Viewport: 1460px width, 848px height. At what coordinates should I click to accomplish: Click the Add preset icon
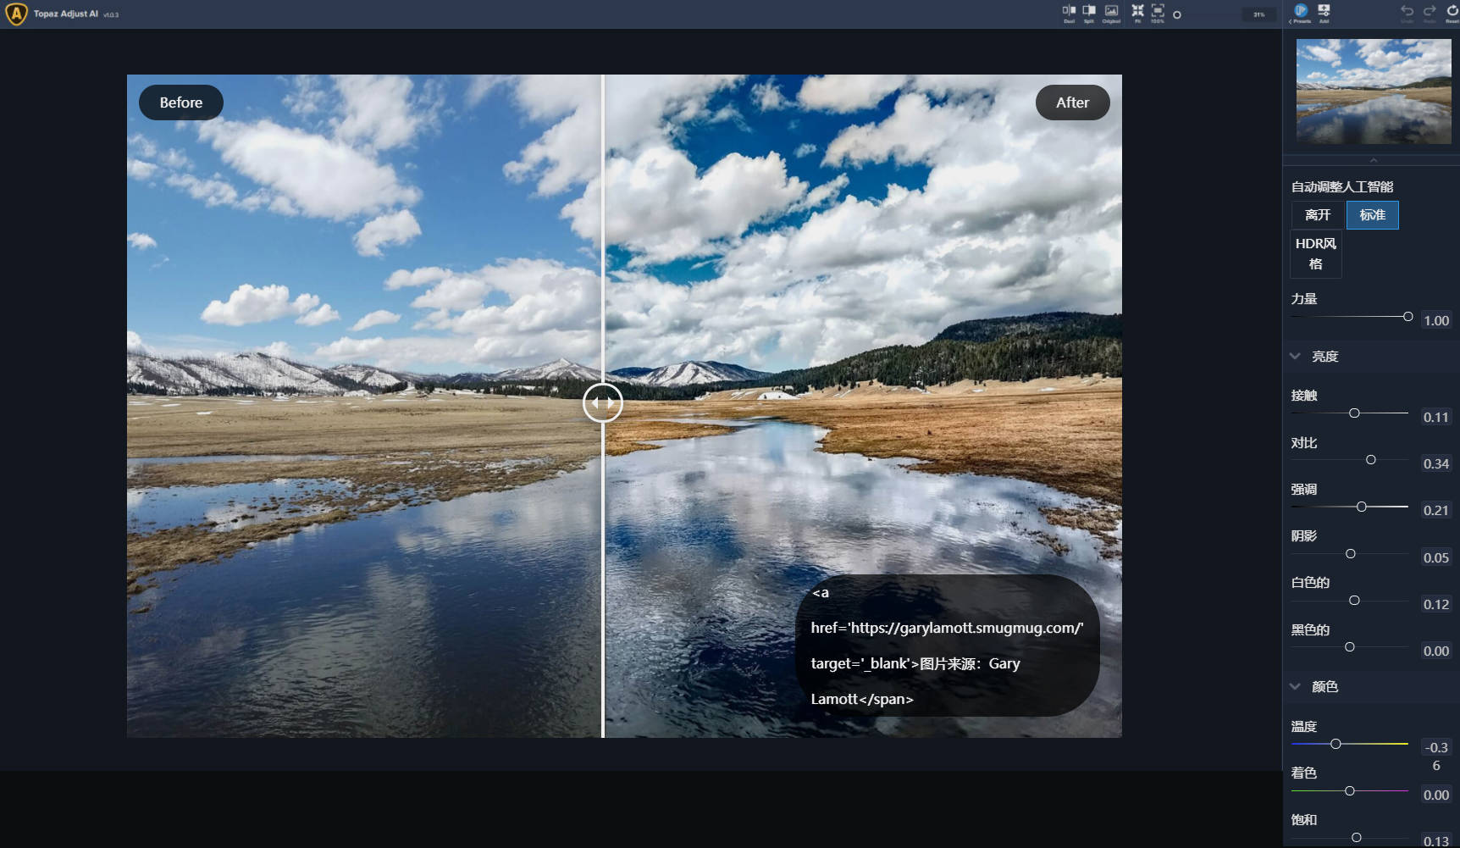1324,13
